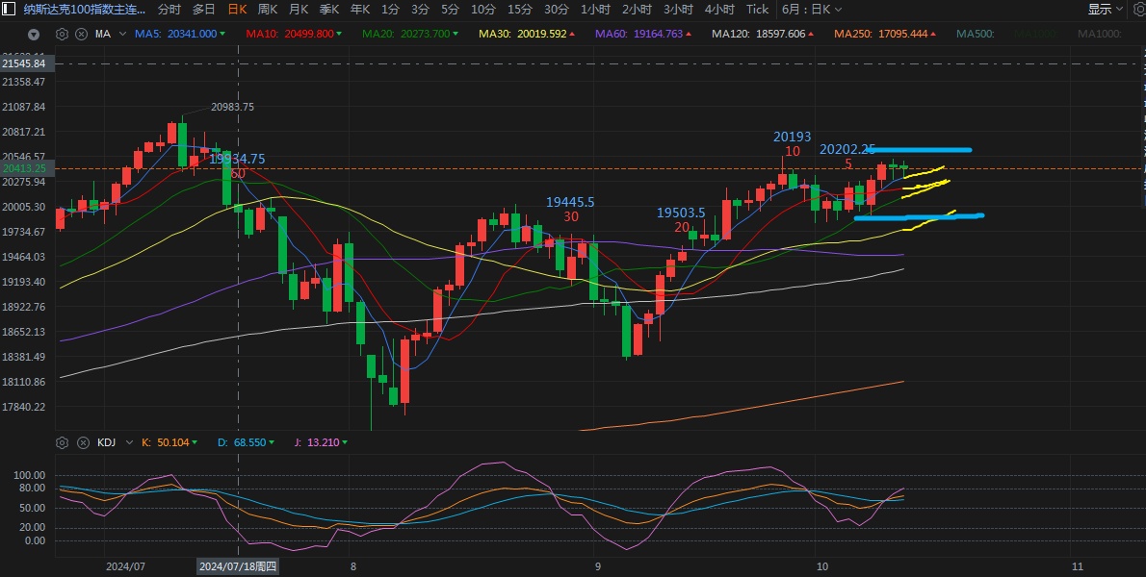Select the 4小时 timeframe tab

click(x=718, y=10)
